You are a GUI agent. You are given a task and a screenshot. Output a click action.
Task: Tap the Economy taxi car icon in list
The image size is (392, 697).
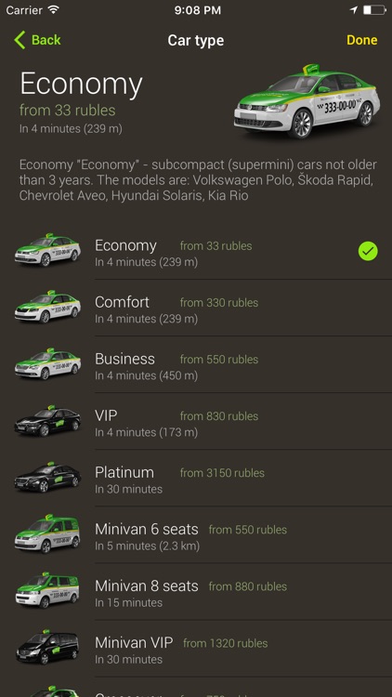(x=47, y=250)
